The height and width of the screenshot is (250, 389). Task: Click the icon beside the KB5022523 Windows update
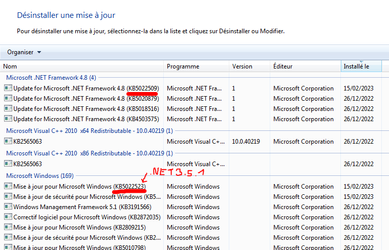coord(8,186)
